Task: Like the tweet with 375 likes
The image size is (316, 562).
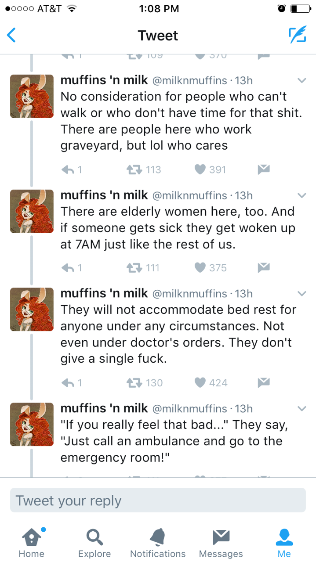Action: [200, 268]
